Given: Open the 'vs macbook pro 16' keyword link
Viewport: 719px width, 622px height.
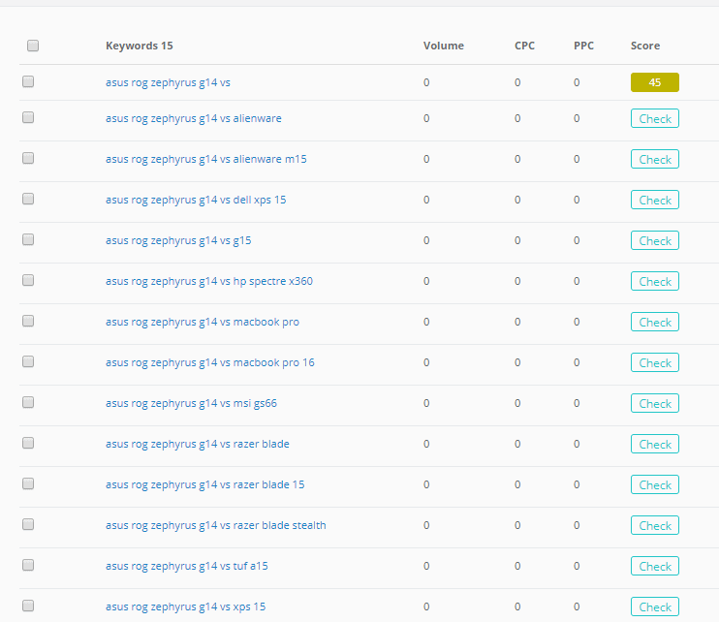Looking at the screenshot, I should [x=210, y=362].
